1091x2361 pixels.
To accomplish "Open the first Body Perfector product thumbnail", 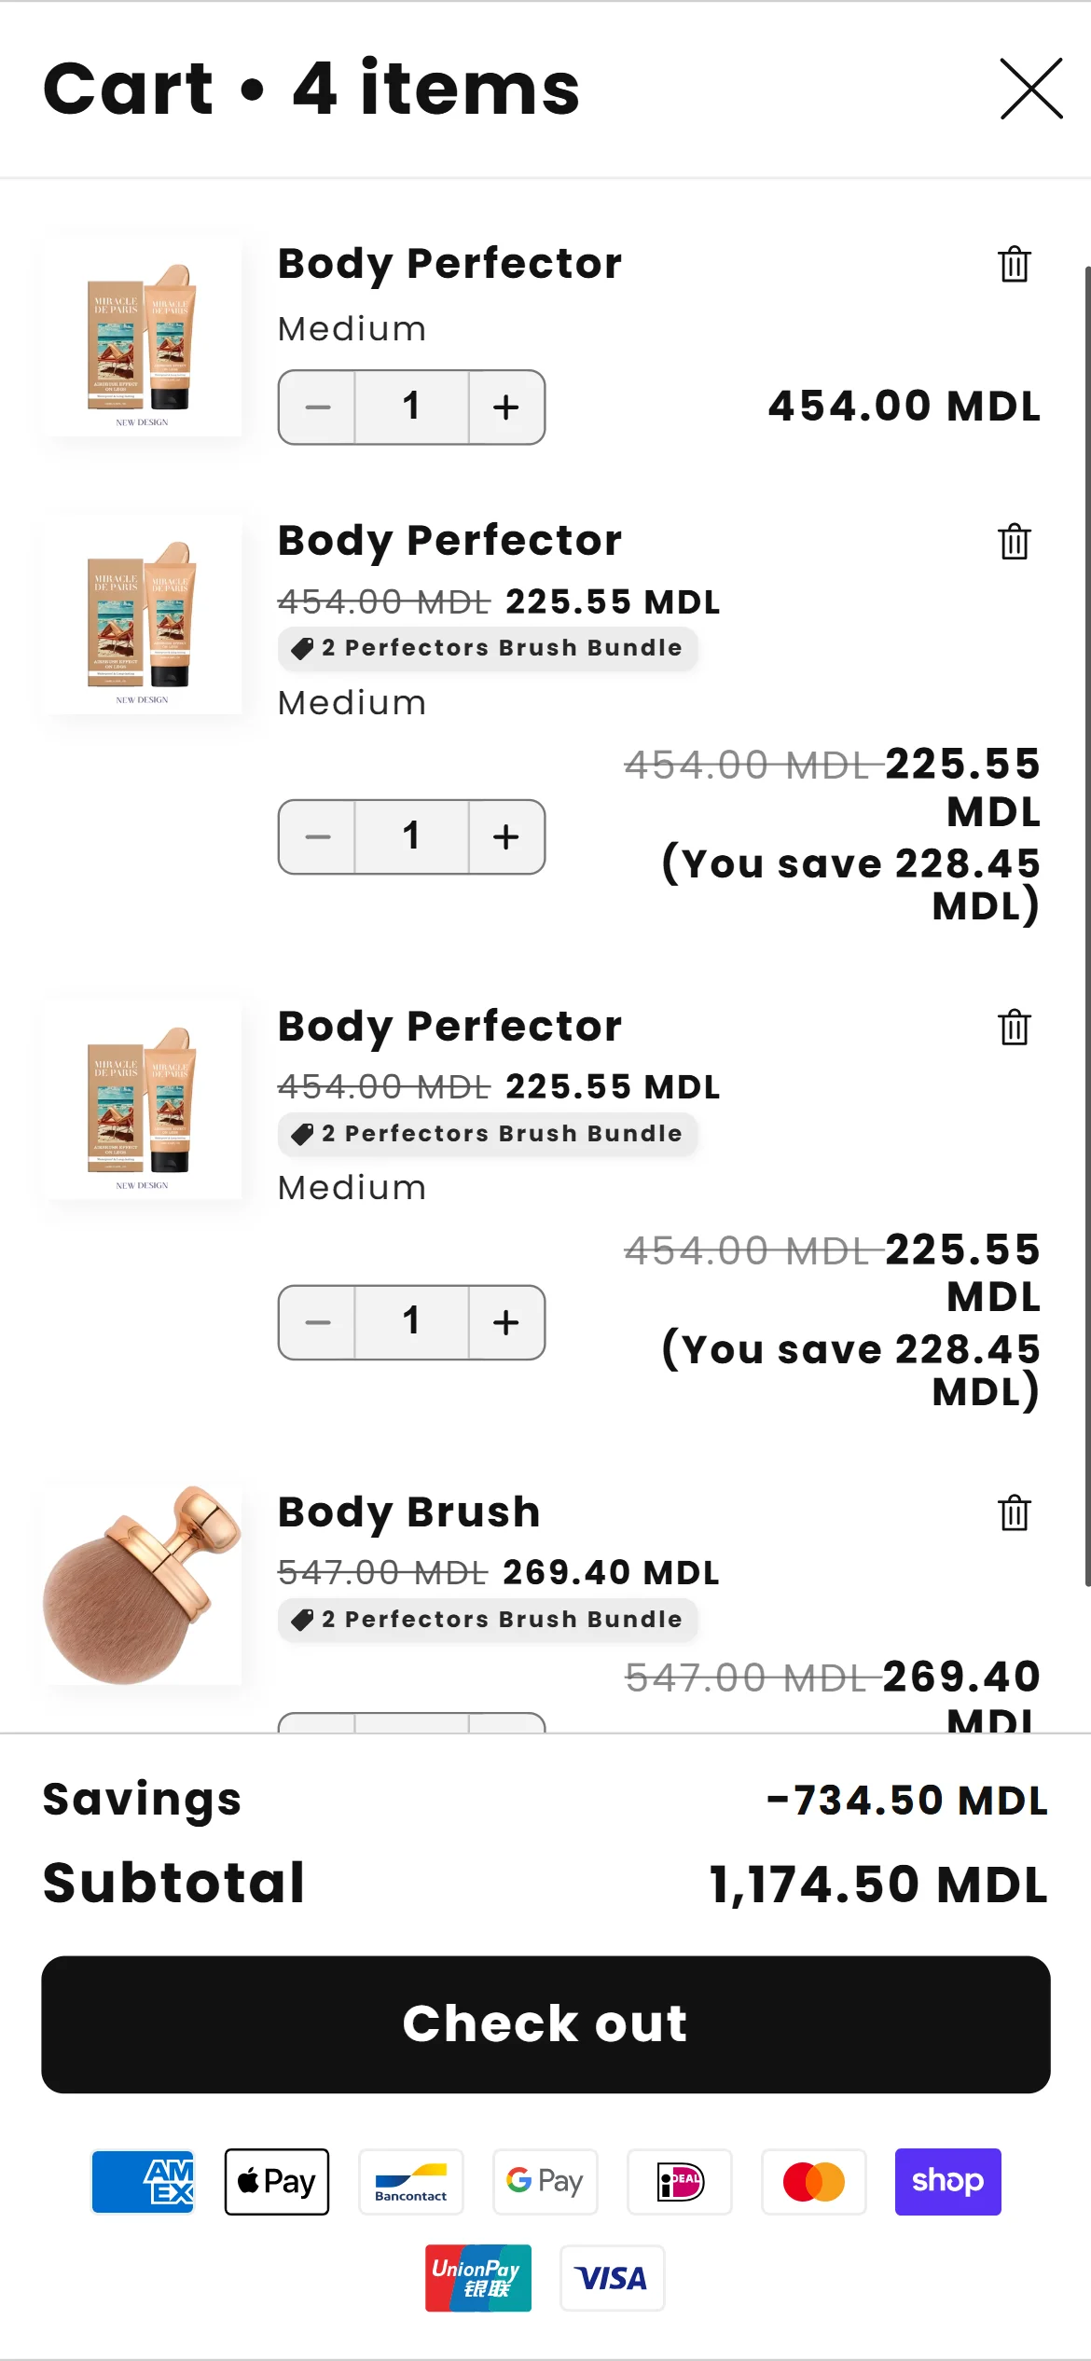I will [142, 337].
